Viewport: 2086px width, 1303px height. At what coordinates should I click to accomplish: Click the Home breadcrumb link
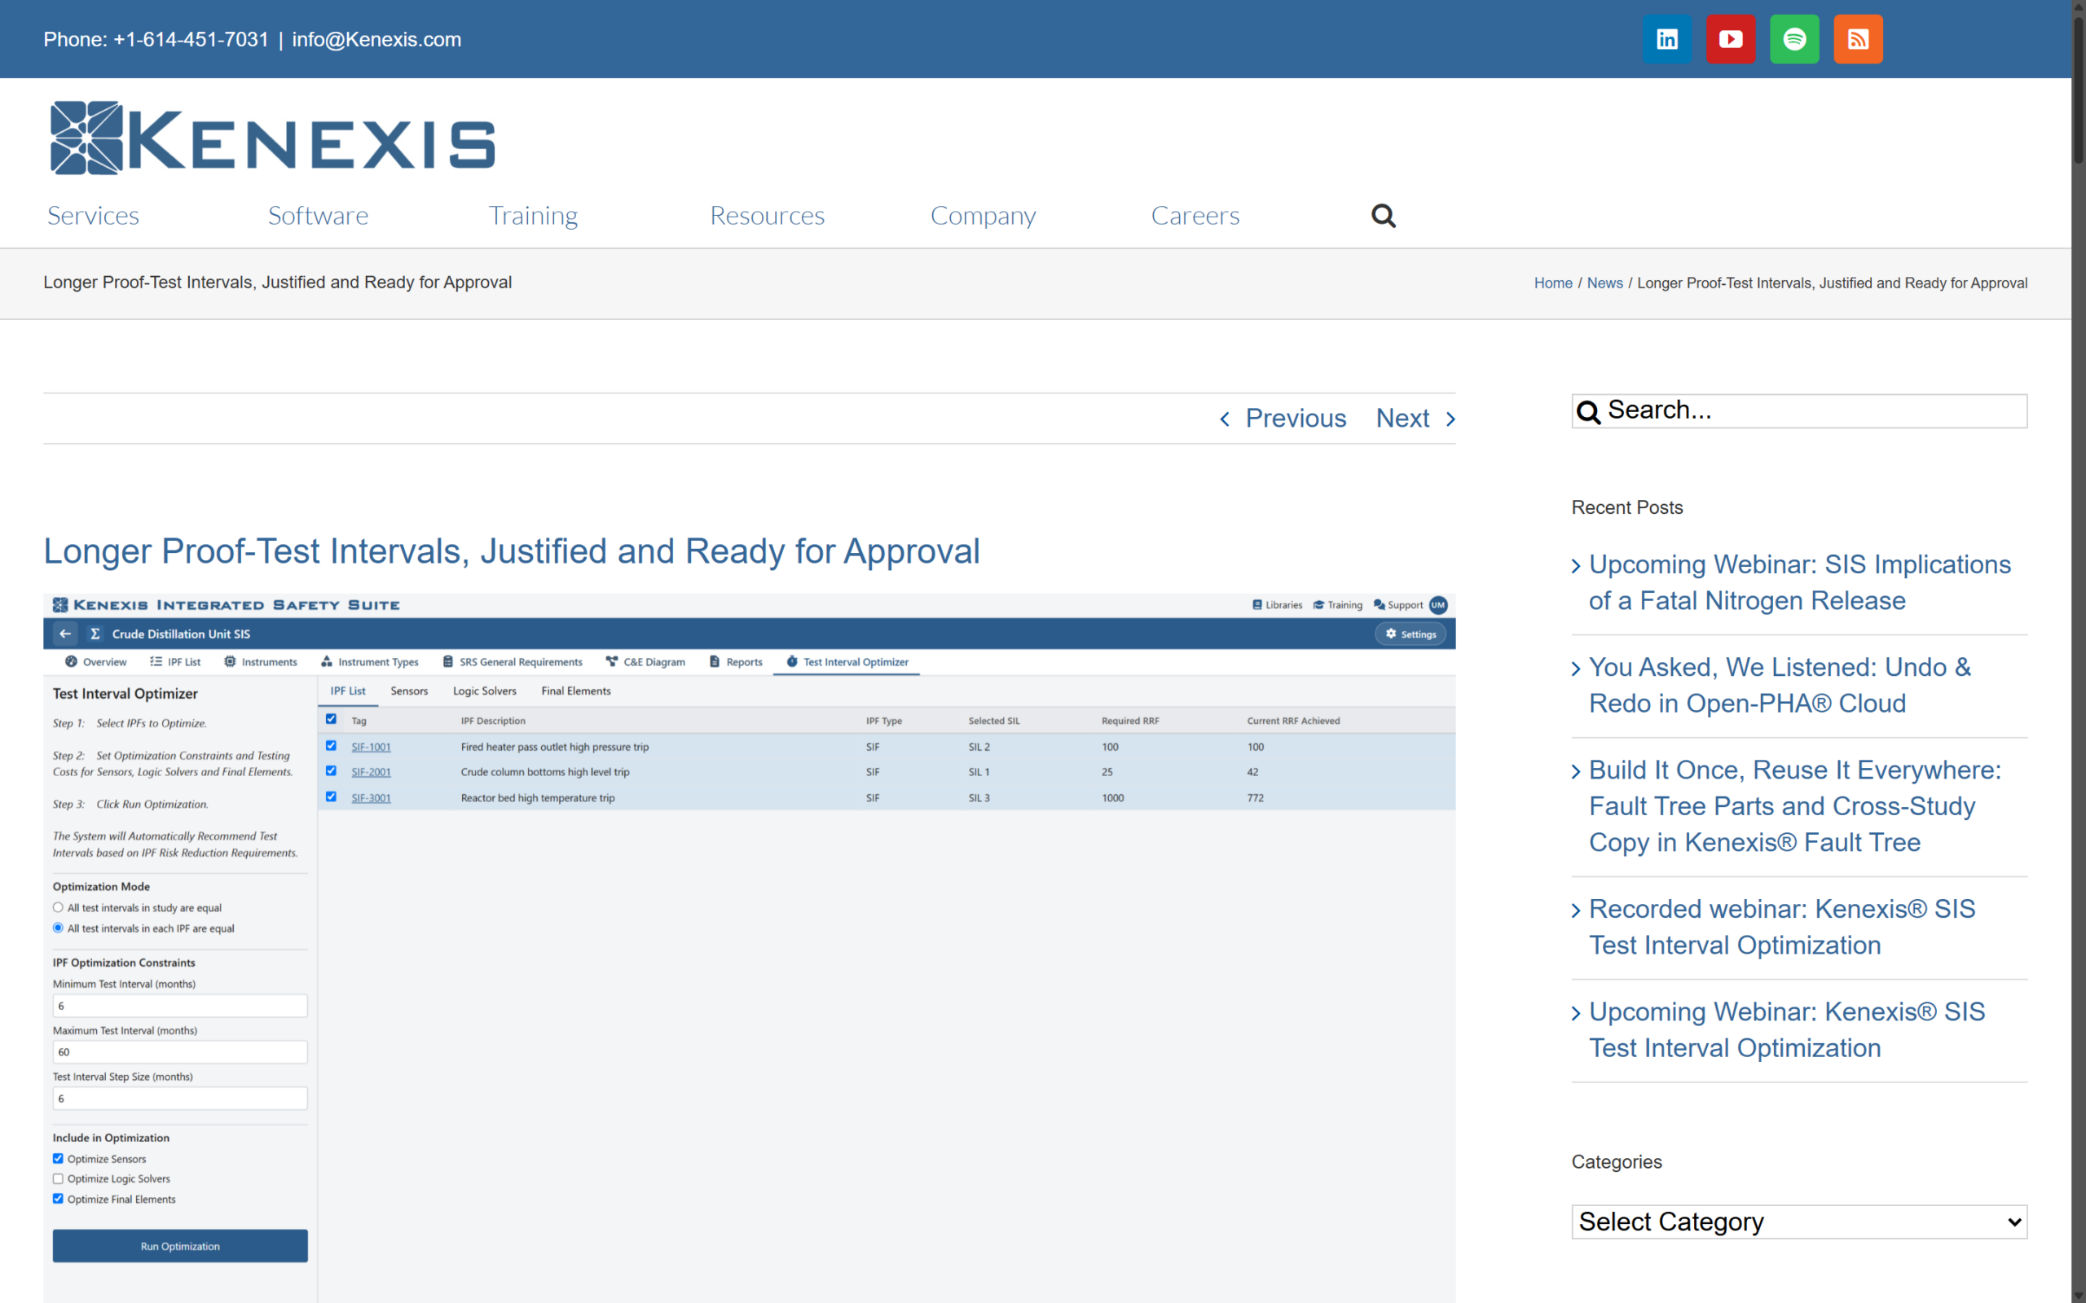[1553, 283]
